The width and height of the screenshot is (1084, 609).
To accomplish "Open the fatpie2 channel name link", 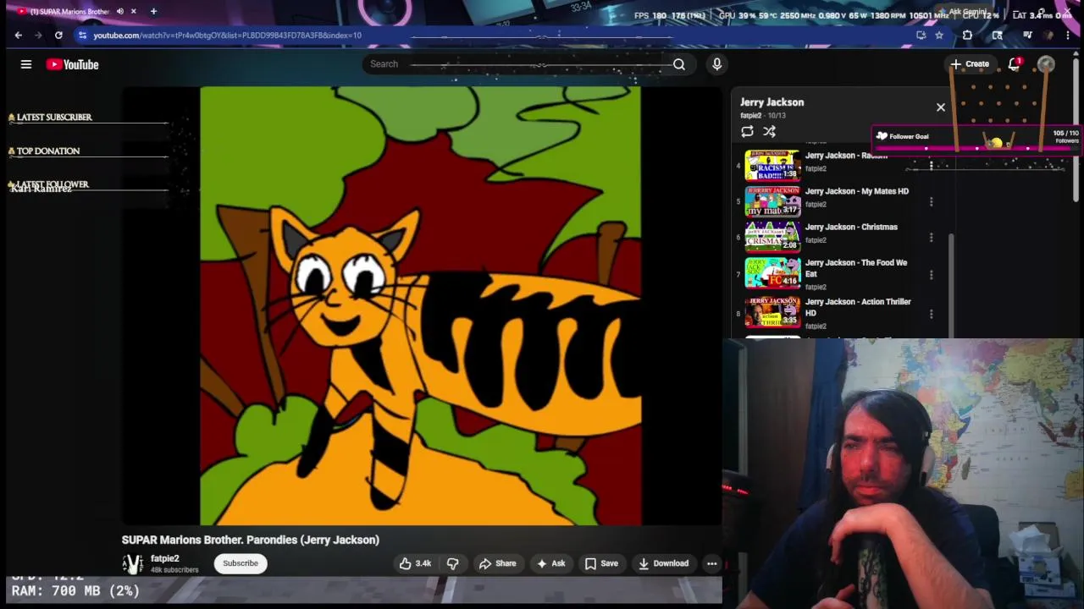I will click(x=165, y=558).
